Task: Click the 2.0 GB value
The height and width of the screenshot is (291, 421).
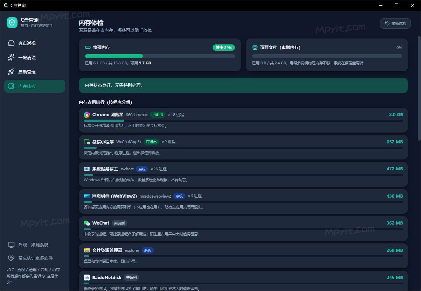Action: (x=396, y=115)
